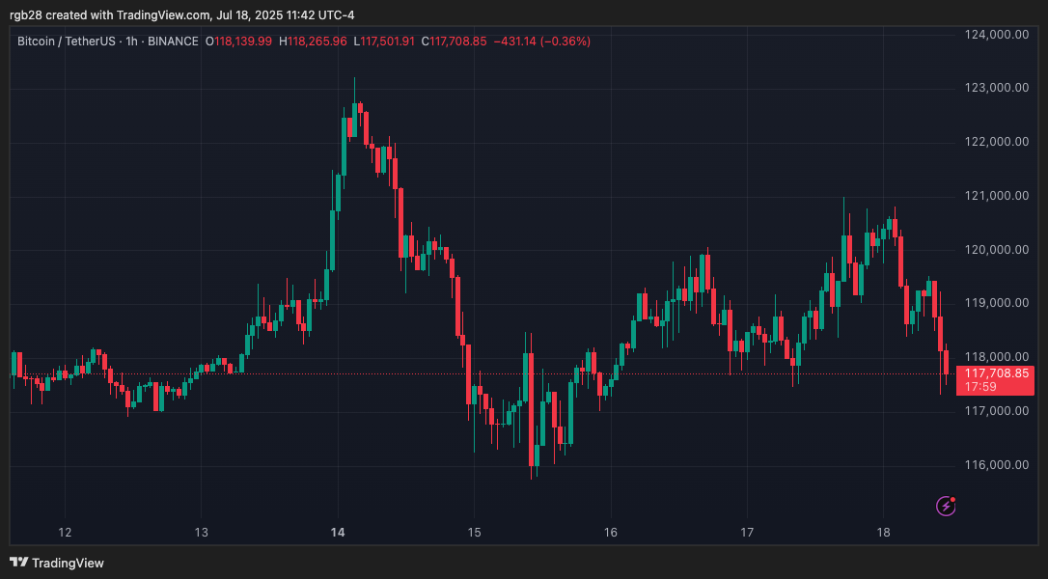Click the close price value C117,708.85

455,41
